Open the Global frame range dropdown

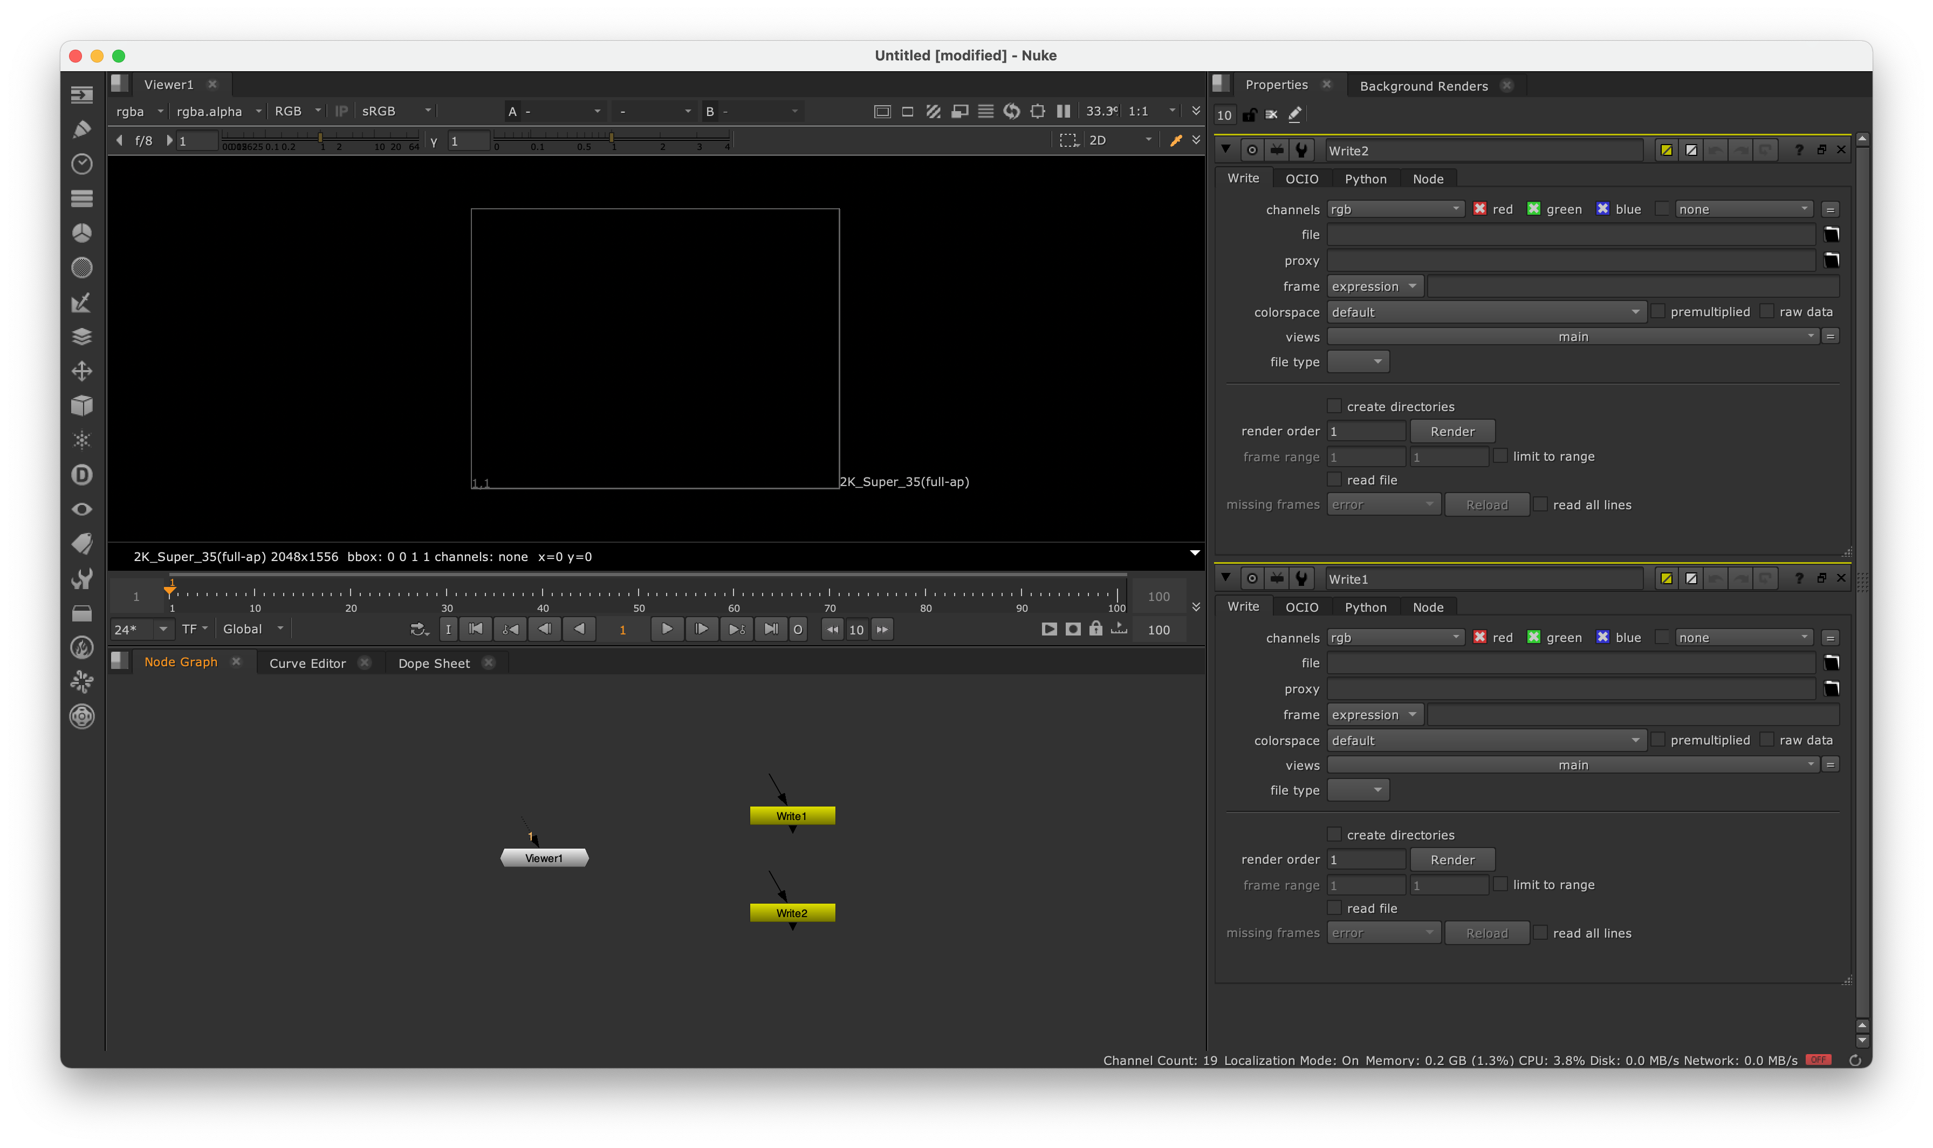pos(253,629)
